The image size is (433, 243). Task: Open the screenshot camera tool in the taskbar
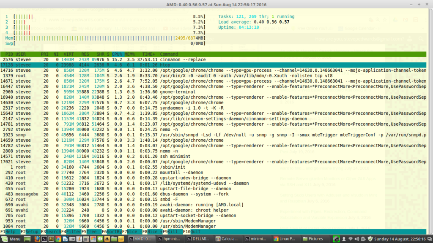(x=72, y=239)
